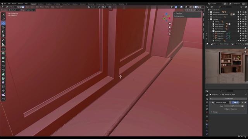Select the Extrude Region tool
Screen dimensions: 248x139
coord(3,54)
